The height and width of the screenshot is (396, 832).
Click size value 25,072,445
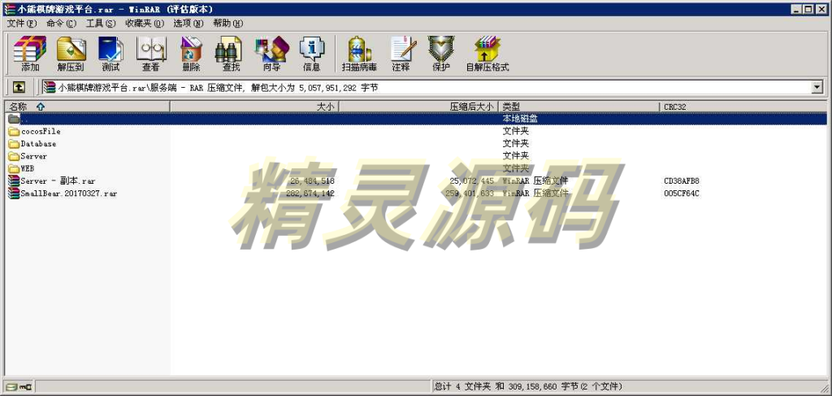(x=471, y=181)
